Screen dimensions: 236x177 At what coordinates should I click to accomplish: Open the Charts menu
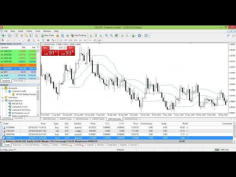click(x=29, y=31)
